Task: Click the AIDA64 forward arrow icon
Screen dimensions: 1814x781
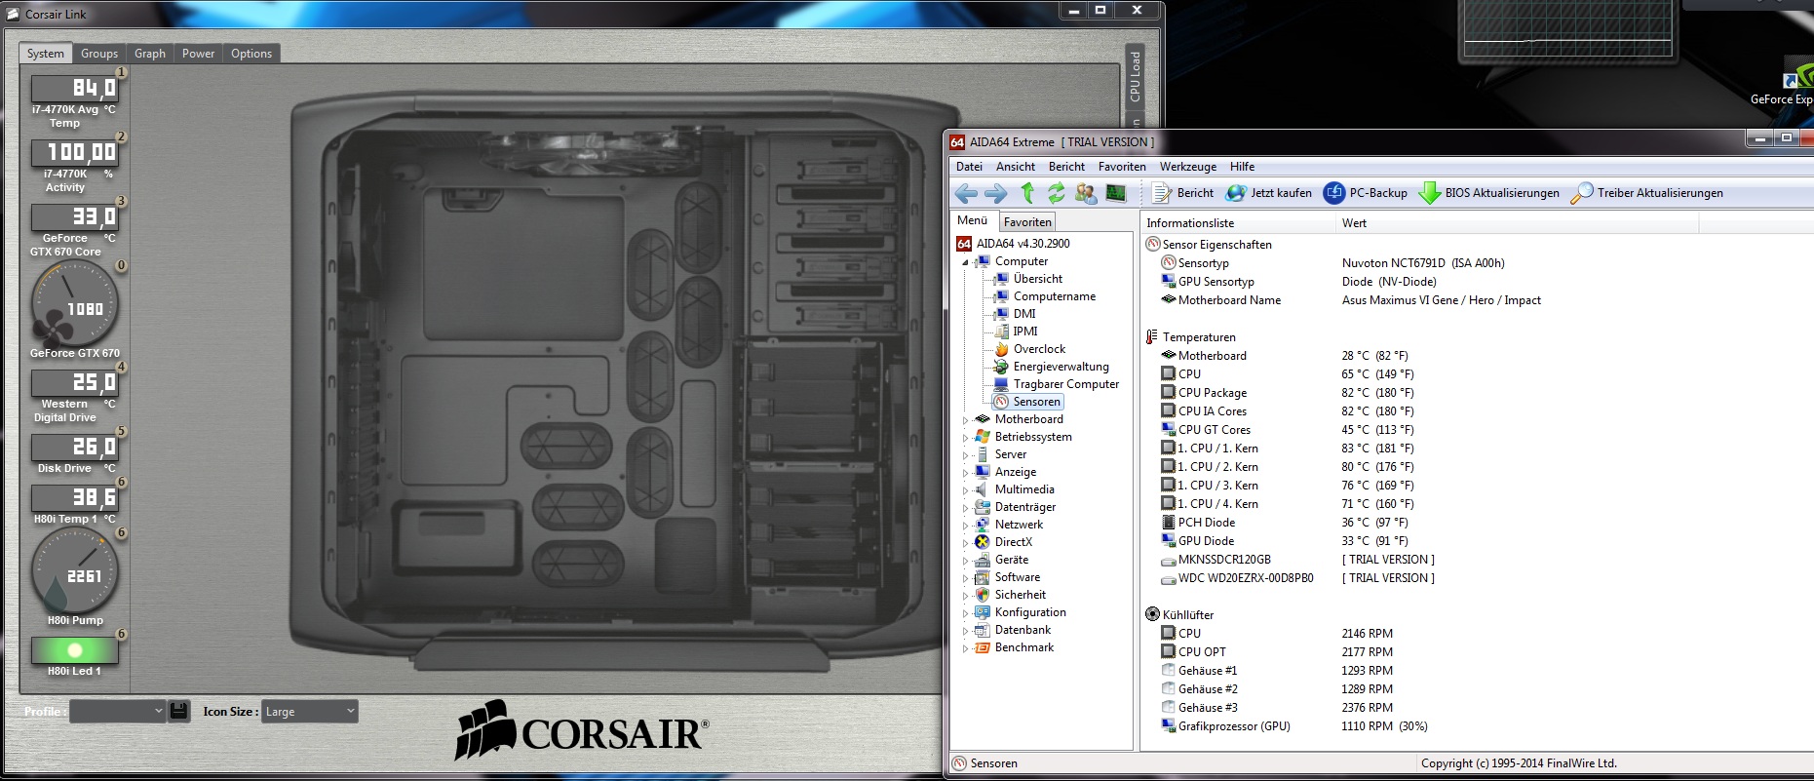Action: pos(996,193)
